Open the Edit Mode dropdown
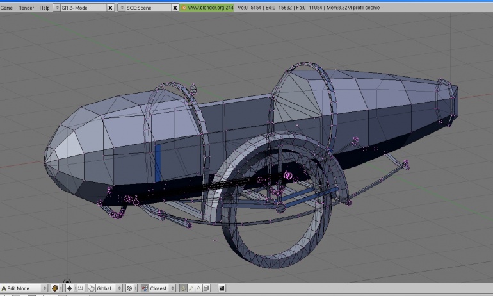 click(24, 288)
